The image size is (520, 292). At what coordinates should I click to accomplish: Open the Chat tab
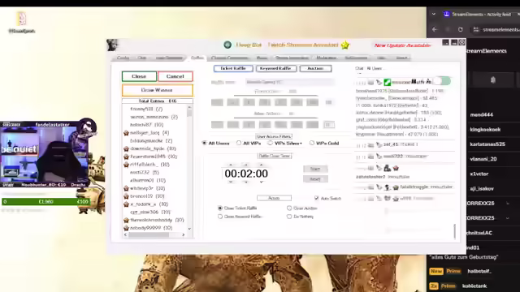tap(142, 58)
